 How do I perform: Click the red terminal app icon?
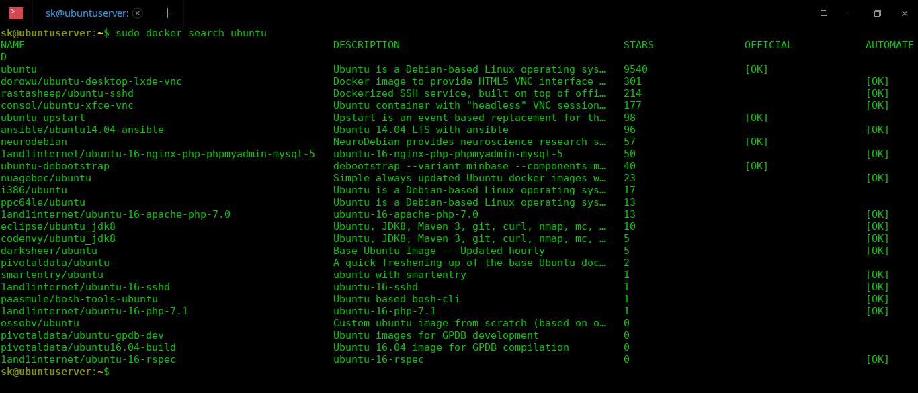coord(16,13)
